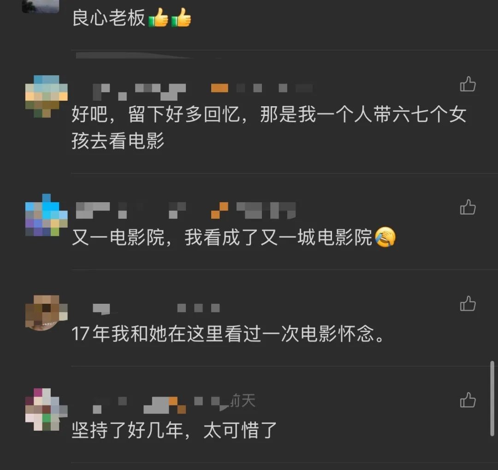The height and width of the screenshot is (470, 498).
Task: Like the 17年 movie memory comment
Action: pyautogui.click(x=468, y=304)
